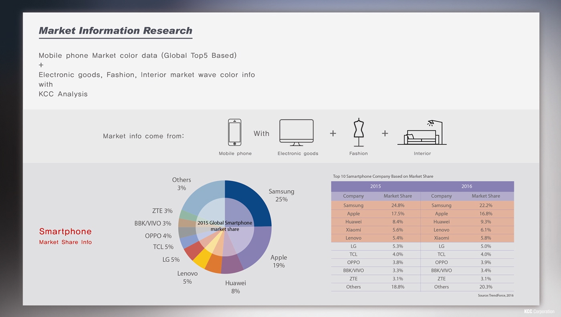Click the "5.4%" Lenovo cell

click(398, 238)
